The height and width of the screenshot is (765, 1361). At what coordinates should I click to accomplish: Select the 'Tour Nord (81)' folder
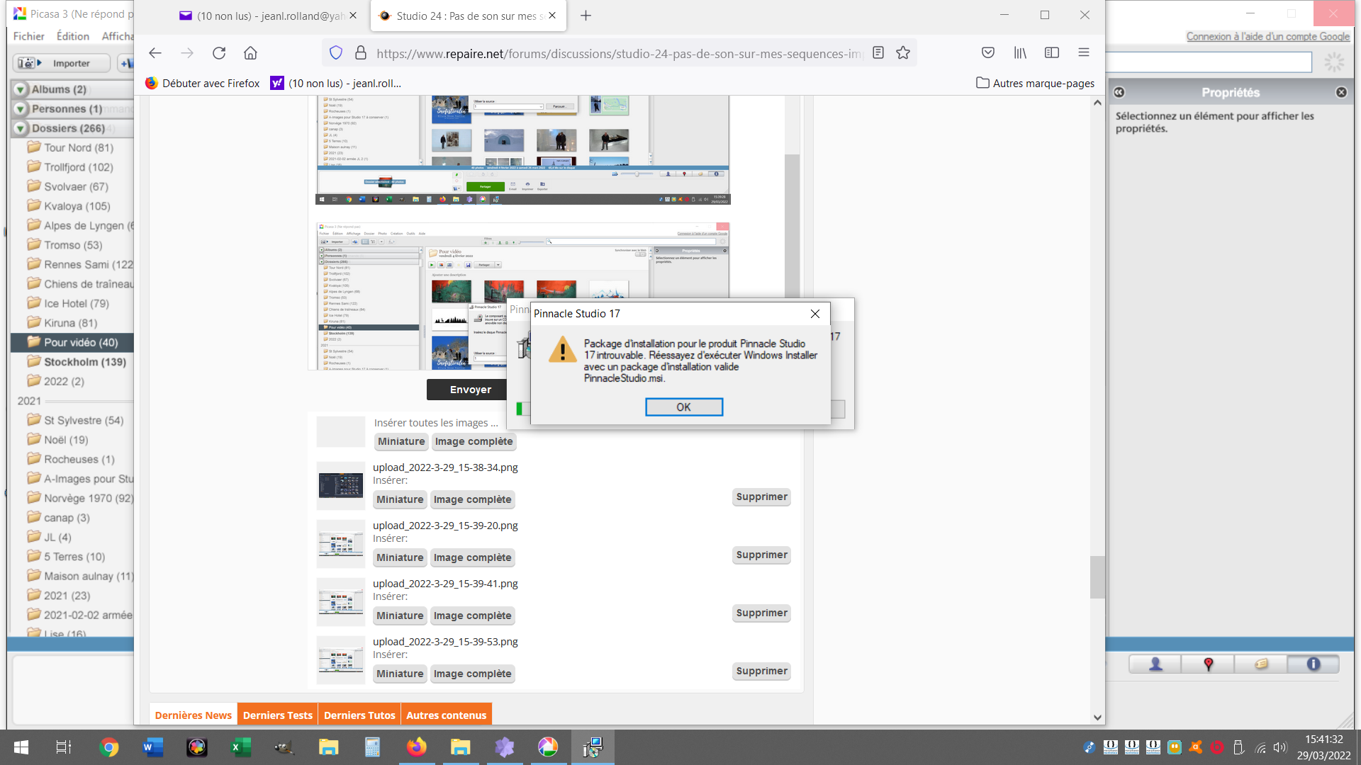click(x=78, y=148)
